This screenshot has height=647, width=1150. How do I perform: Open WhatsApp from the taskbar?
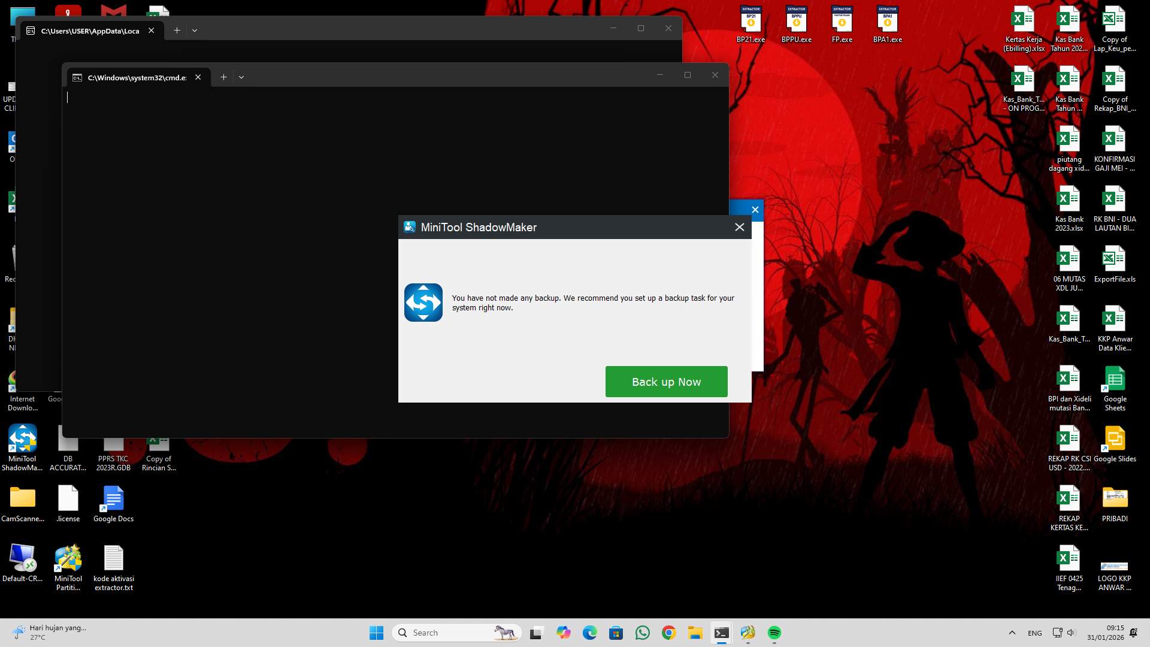[x=643, y=632]
